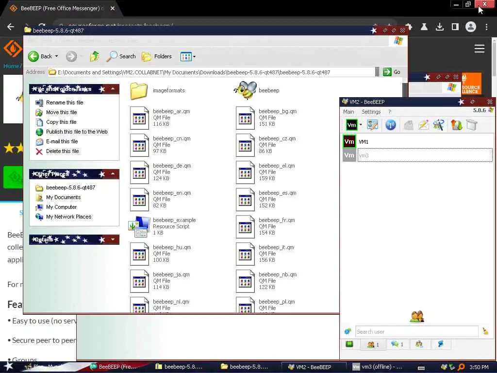Screen dimensions: 497x373
Task: Click the blue broadcast network icon in BeeBEEP
Action: click(x=391, y=125)
